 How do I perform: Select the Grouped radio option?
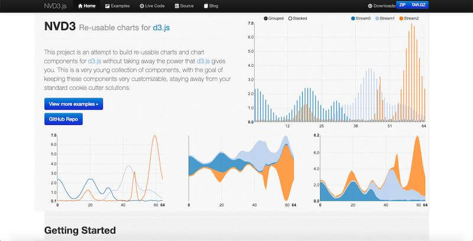click(274, 18)
